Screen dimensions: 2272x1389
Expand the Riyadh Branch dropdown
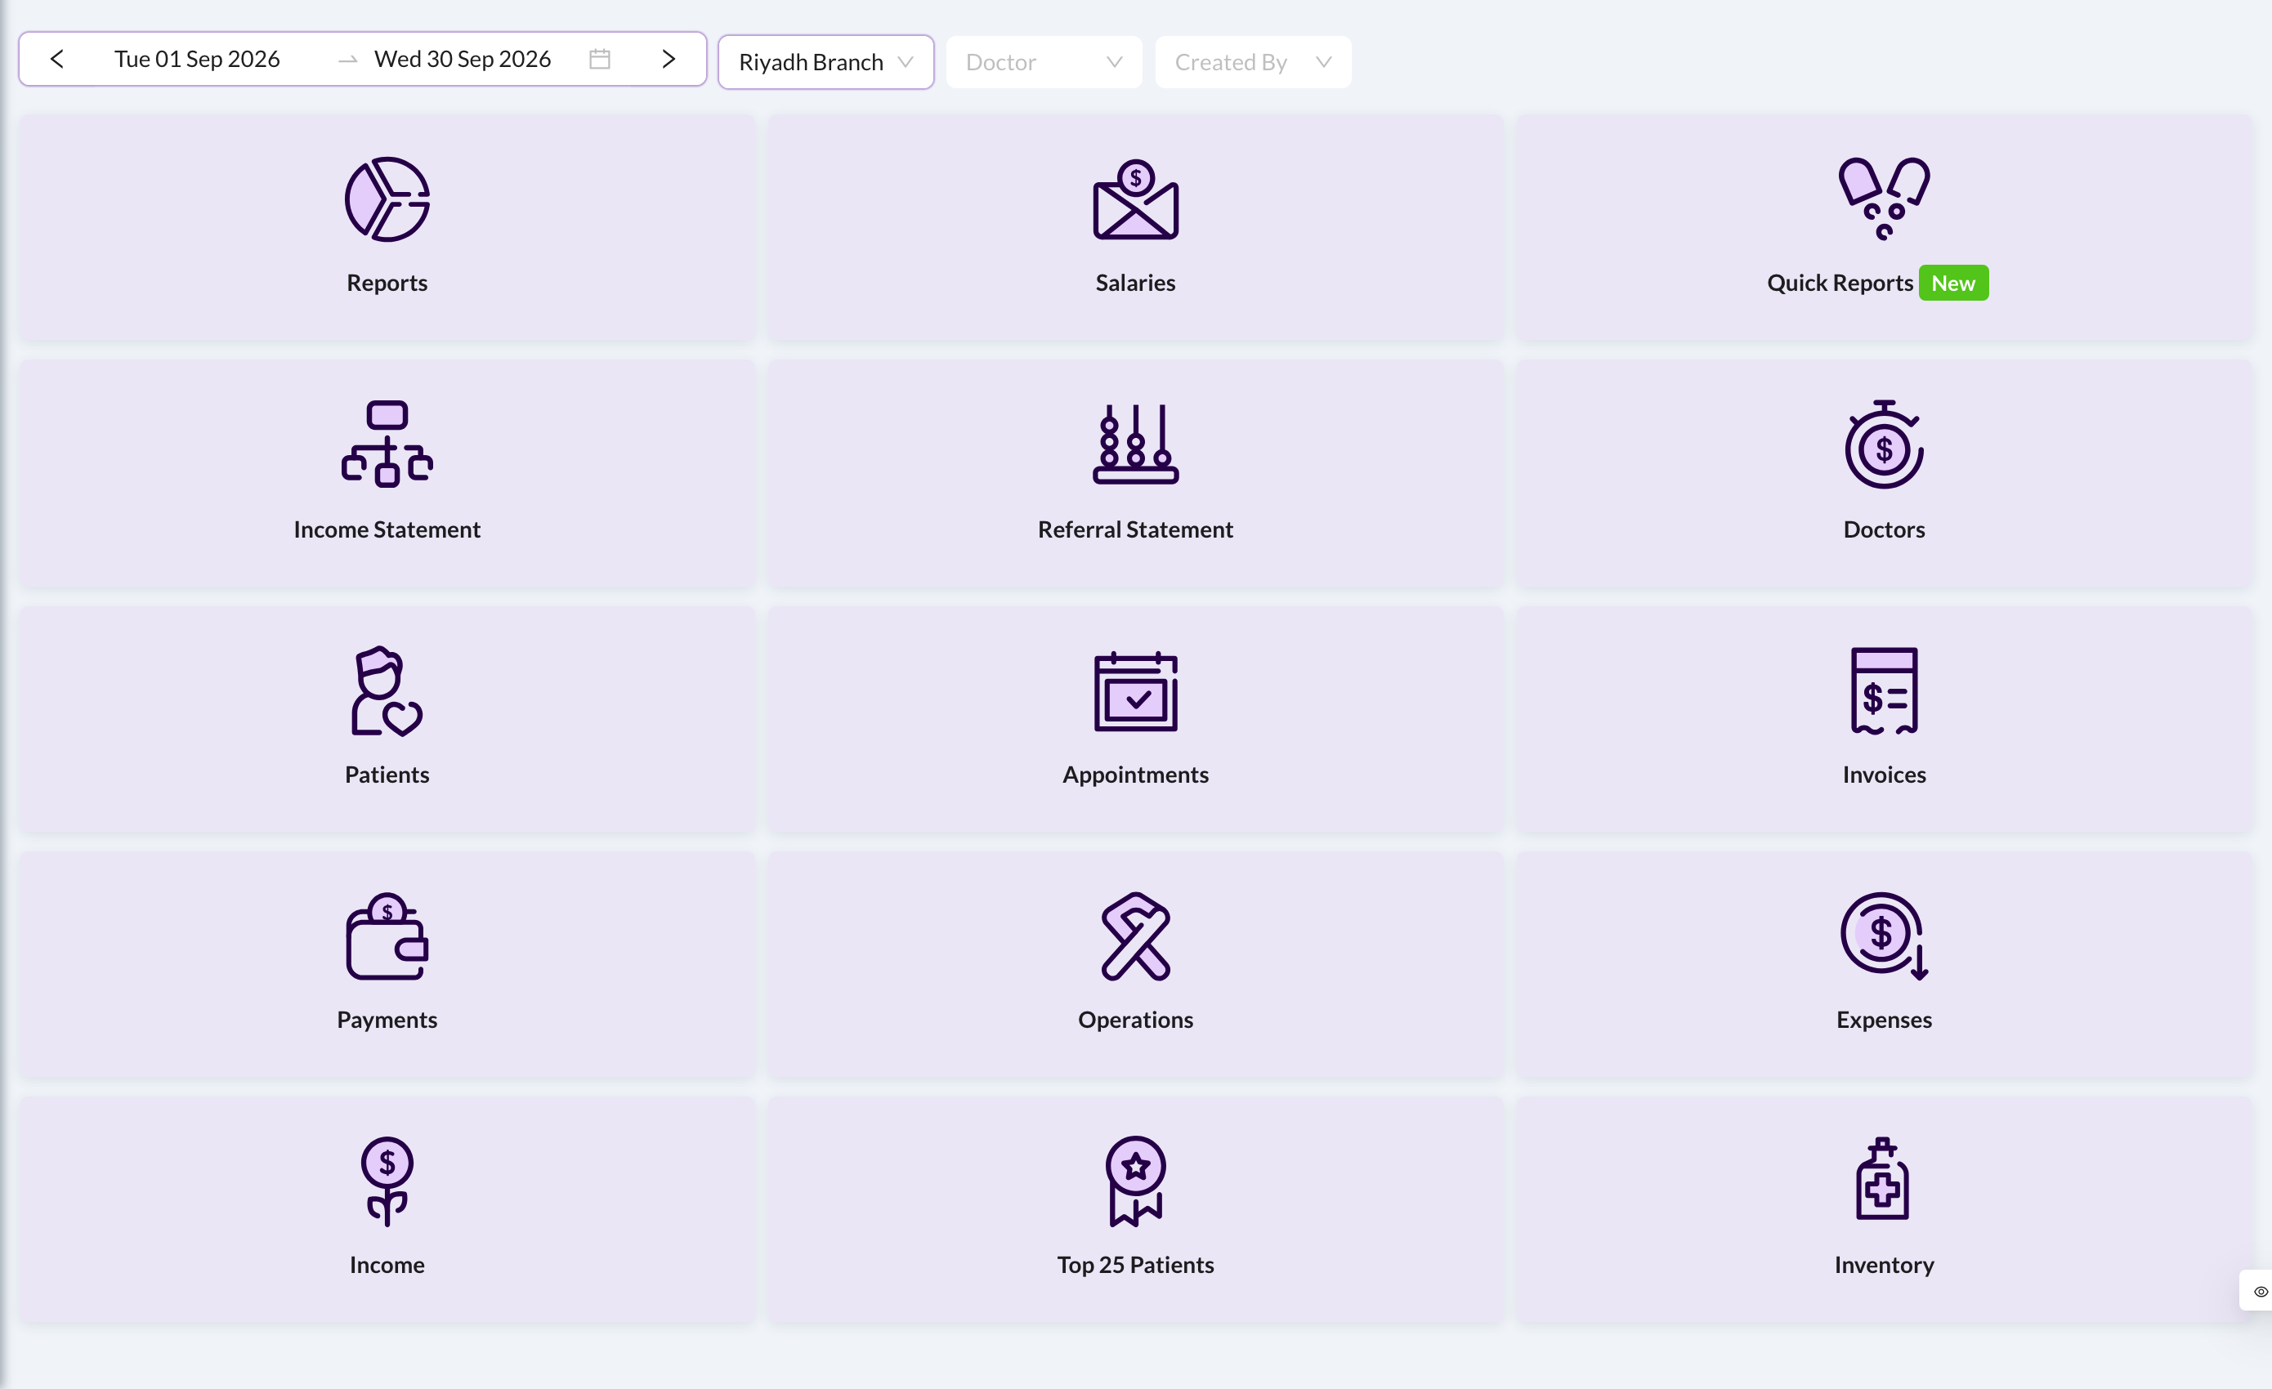click(x=825, y=62)
